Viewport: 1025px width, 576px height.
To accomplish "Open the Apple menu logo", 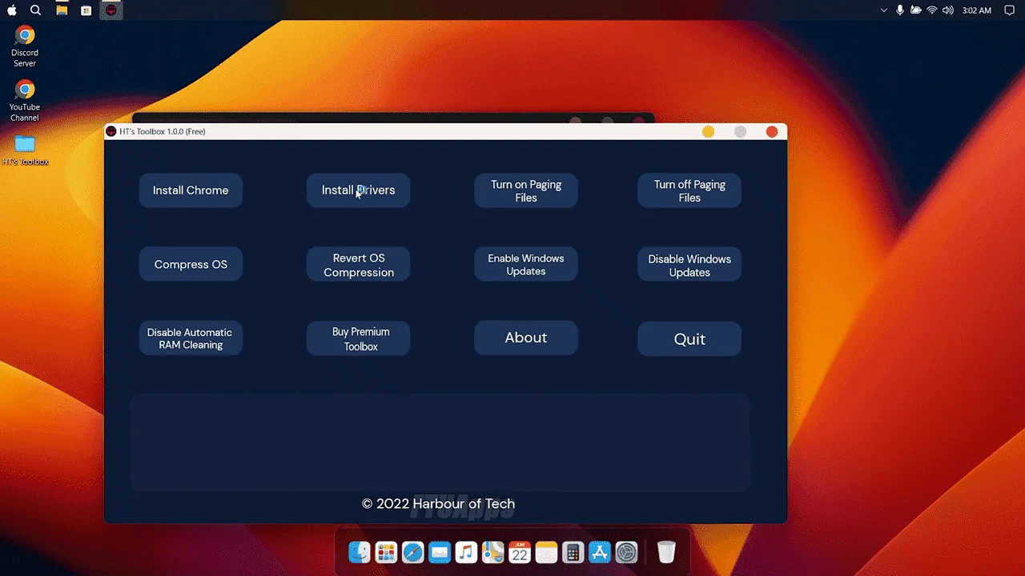I will pyautogui.click(x=12, y=10).
